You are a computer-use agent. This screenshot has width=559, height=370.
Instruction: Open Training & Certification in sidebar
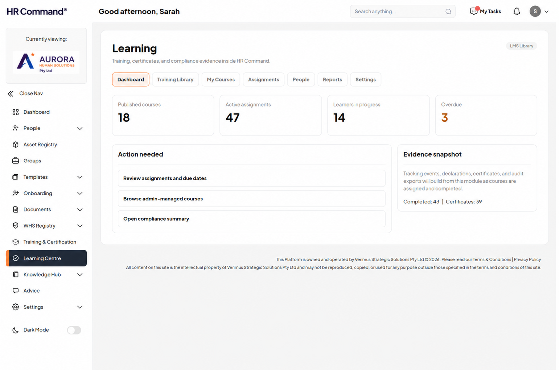pyautogui.click(x=46, y=242)
